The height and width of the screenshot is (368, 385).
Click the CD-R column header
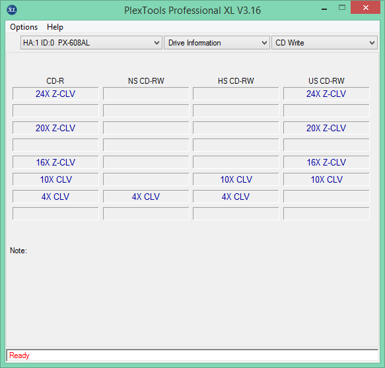pyautogui.click(x=55, y=81)
